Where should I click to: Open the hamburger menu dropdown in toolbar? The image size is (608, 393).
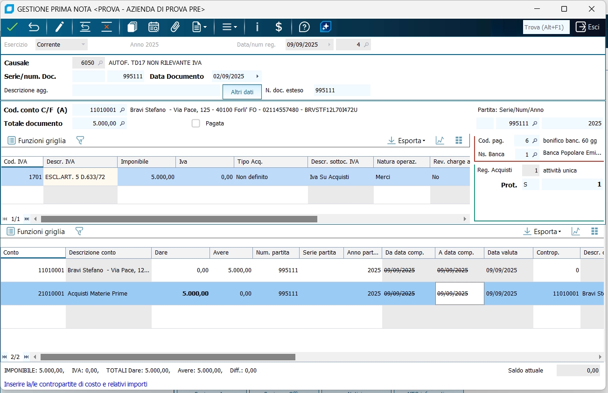tap(229, 27)
